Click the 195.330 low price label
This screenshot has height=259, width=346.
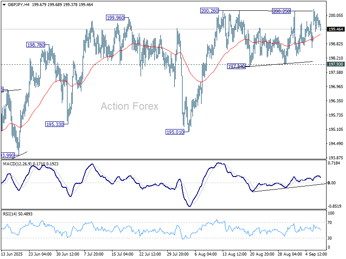(54, 124)
